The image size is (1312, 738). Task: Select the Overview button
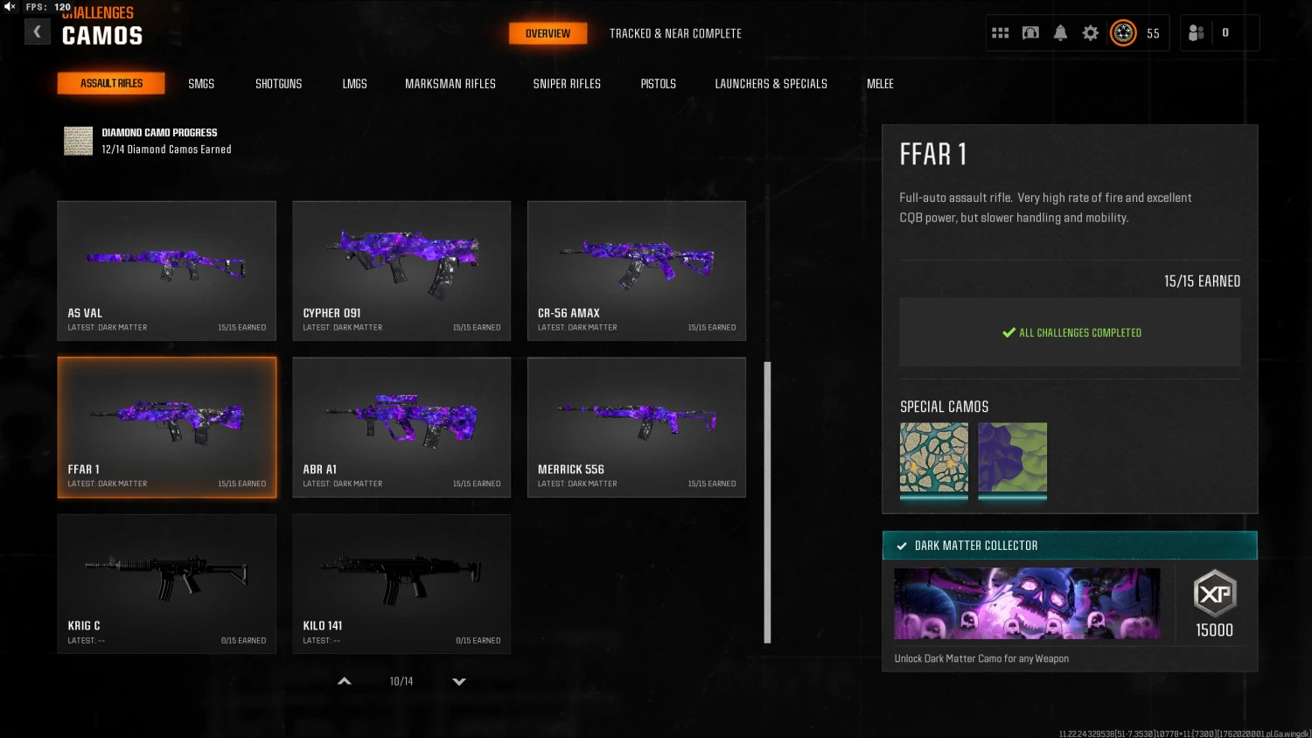[548, 33]
